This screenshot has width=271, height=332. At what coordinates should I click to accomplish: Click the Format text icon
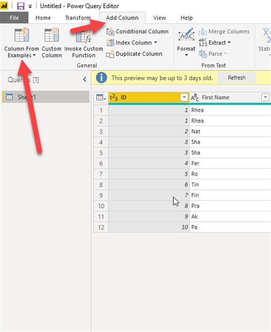point(186,35)
